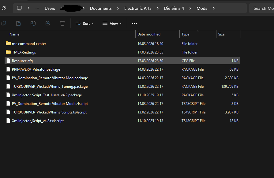The width and height of the screenshot is (274, 178).
Task: Expand chevron after Electronic Arts breadcrumb
Action: [158, 8]
